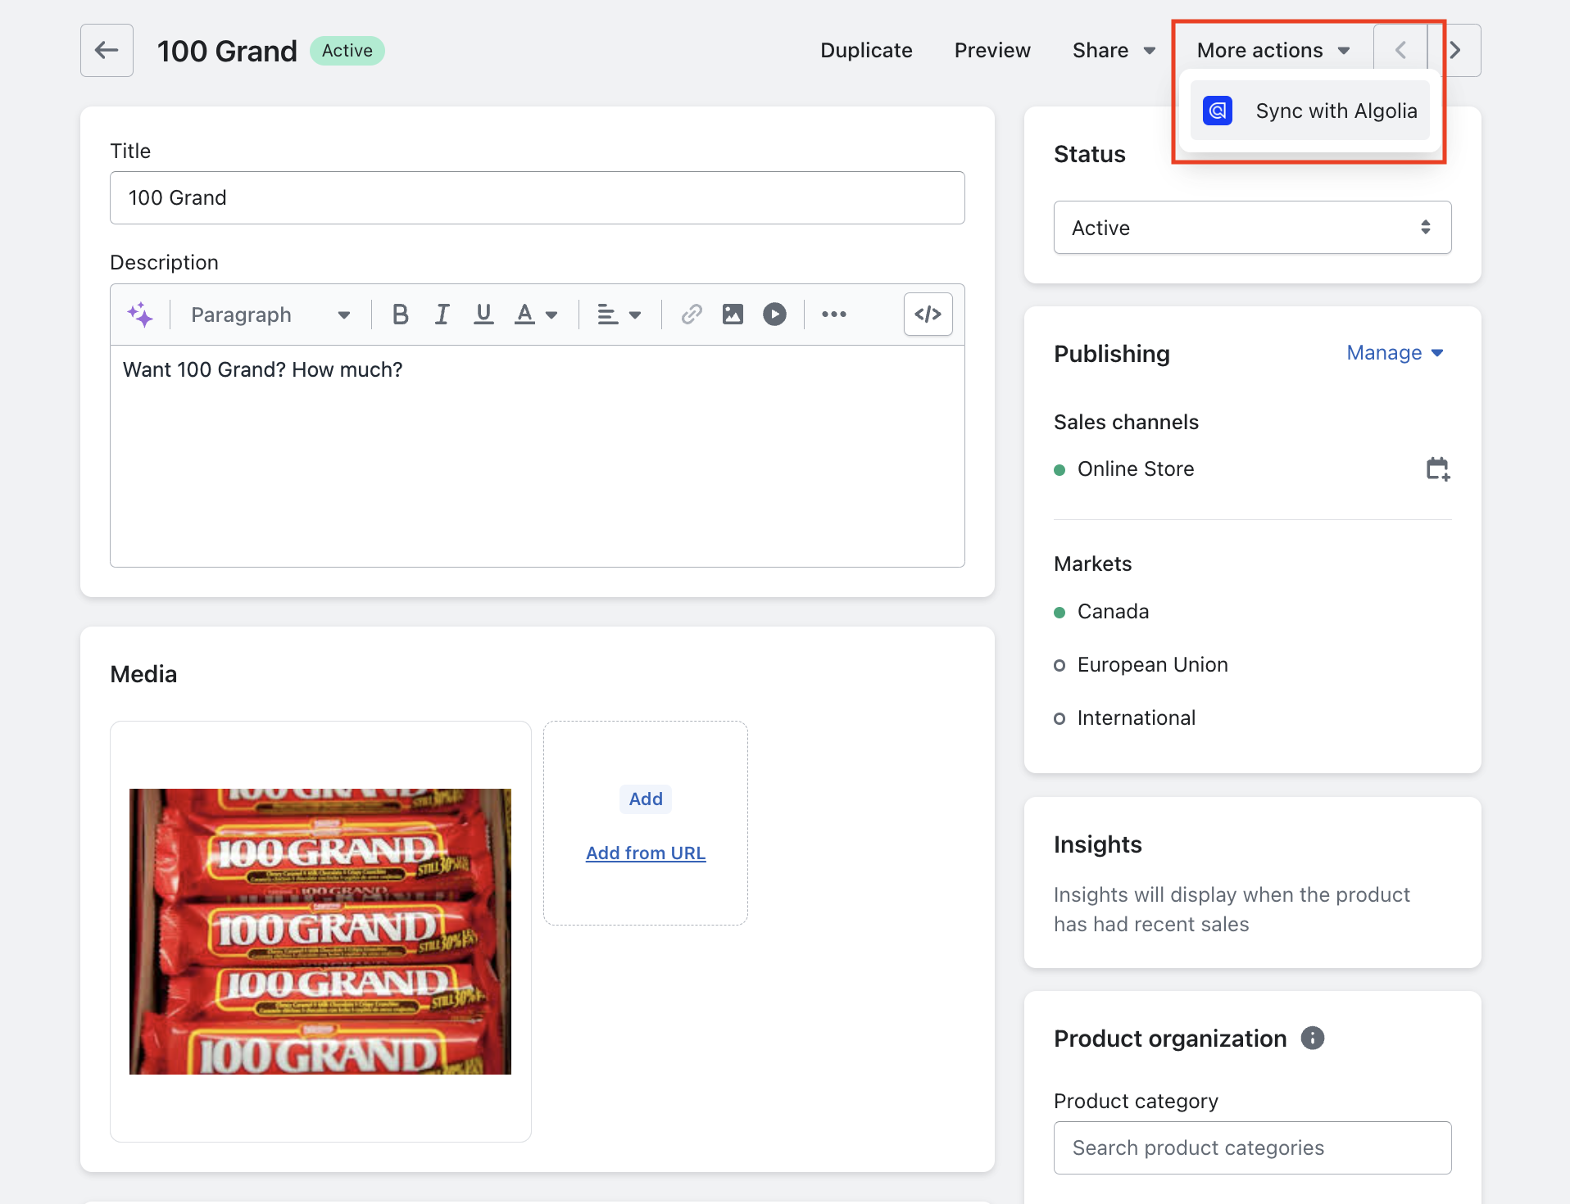Image resolution: width=1570 pixels, height=1204 pixels.
Task: Go to previous product arrow
Action: click(x=1400, y=51)
